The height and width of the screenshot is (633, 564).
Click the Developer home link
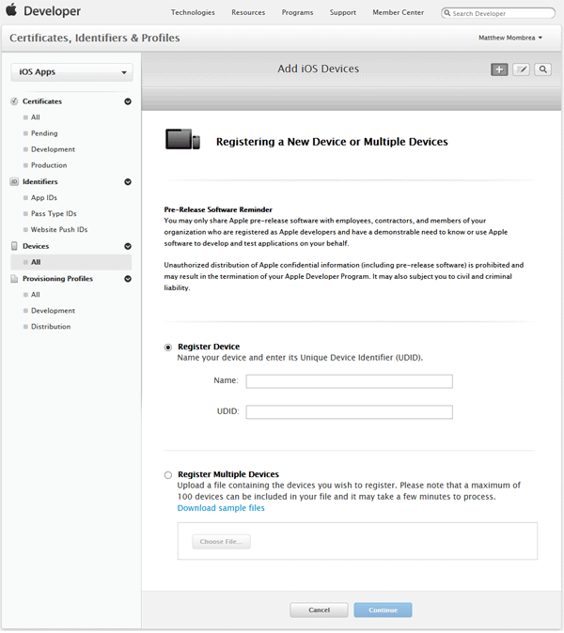(x=52, y=11)
